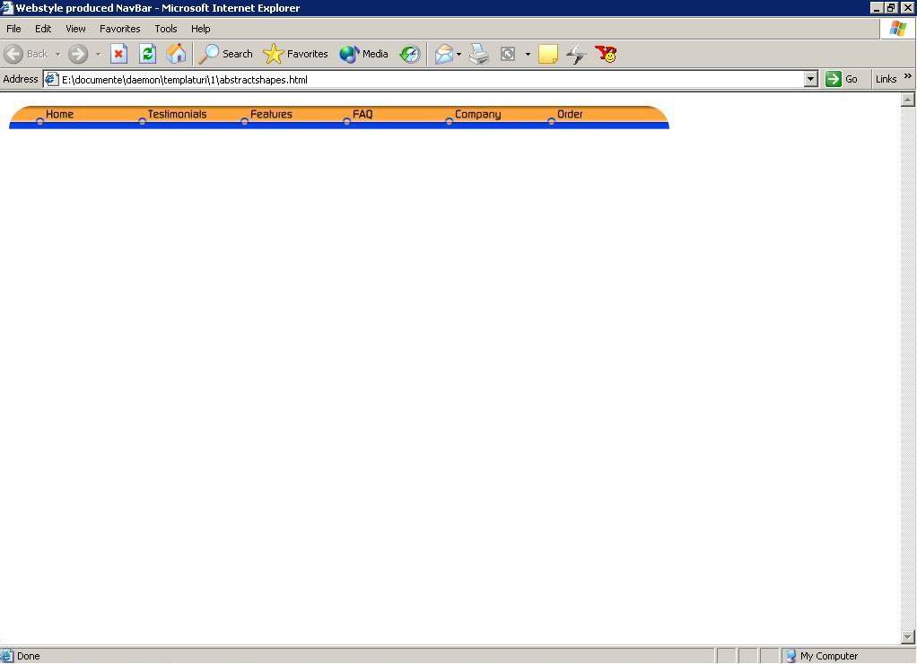Show browsing History
The width and height of the screenshot is (917, 664).
pos(410,54)
